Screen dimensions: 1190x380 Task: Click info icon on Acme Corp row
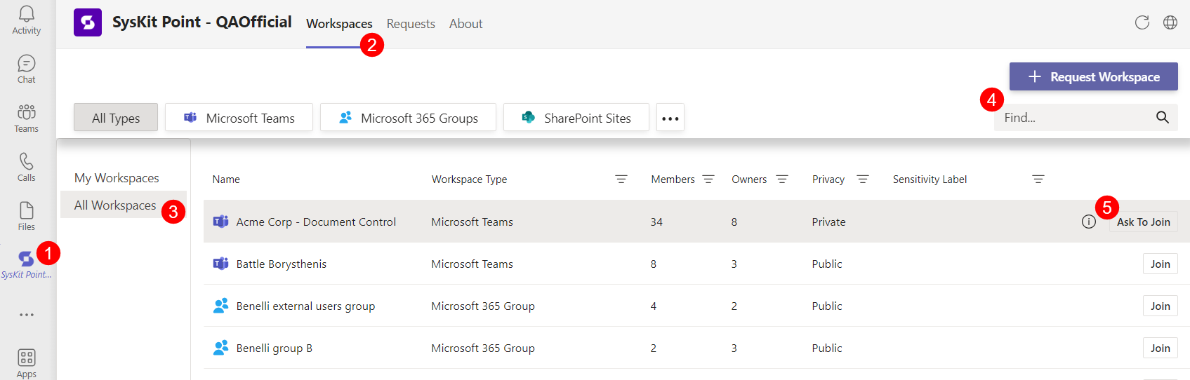point(1089,222)
